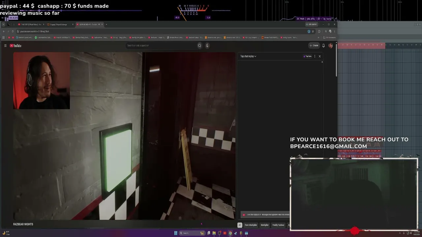Open the red YouTube taskbar icon

coord(225,233)
